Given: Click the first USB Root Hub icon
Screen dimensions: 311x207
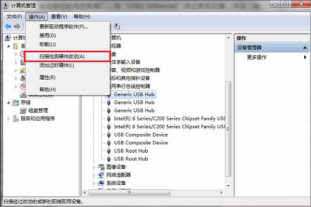Looking at the screenshot, I should point(109,151).
